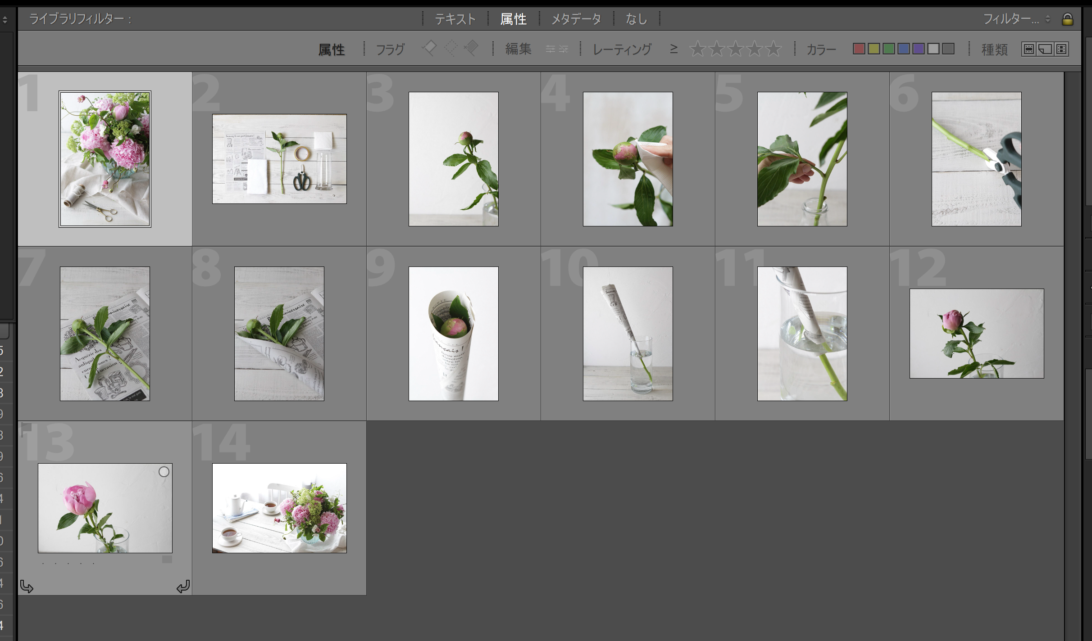
Task: Click なし to disable filters
Action: pyautogui.click(x=636, y=19)
